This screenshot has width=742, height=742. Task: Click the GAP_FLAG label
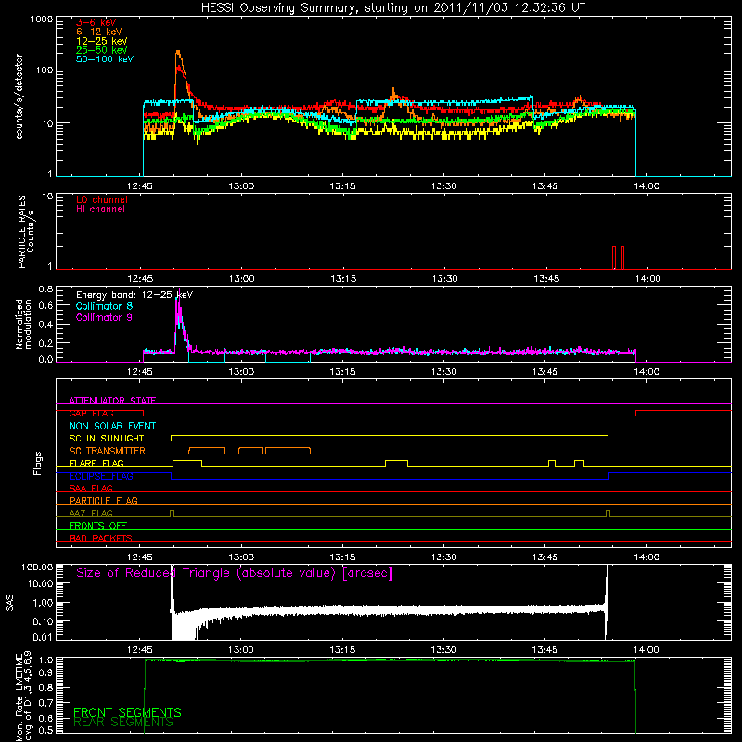pos(91,413)
